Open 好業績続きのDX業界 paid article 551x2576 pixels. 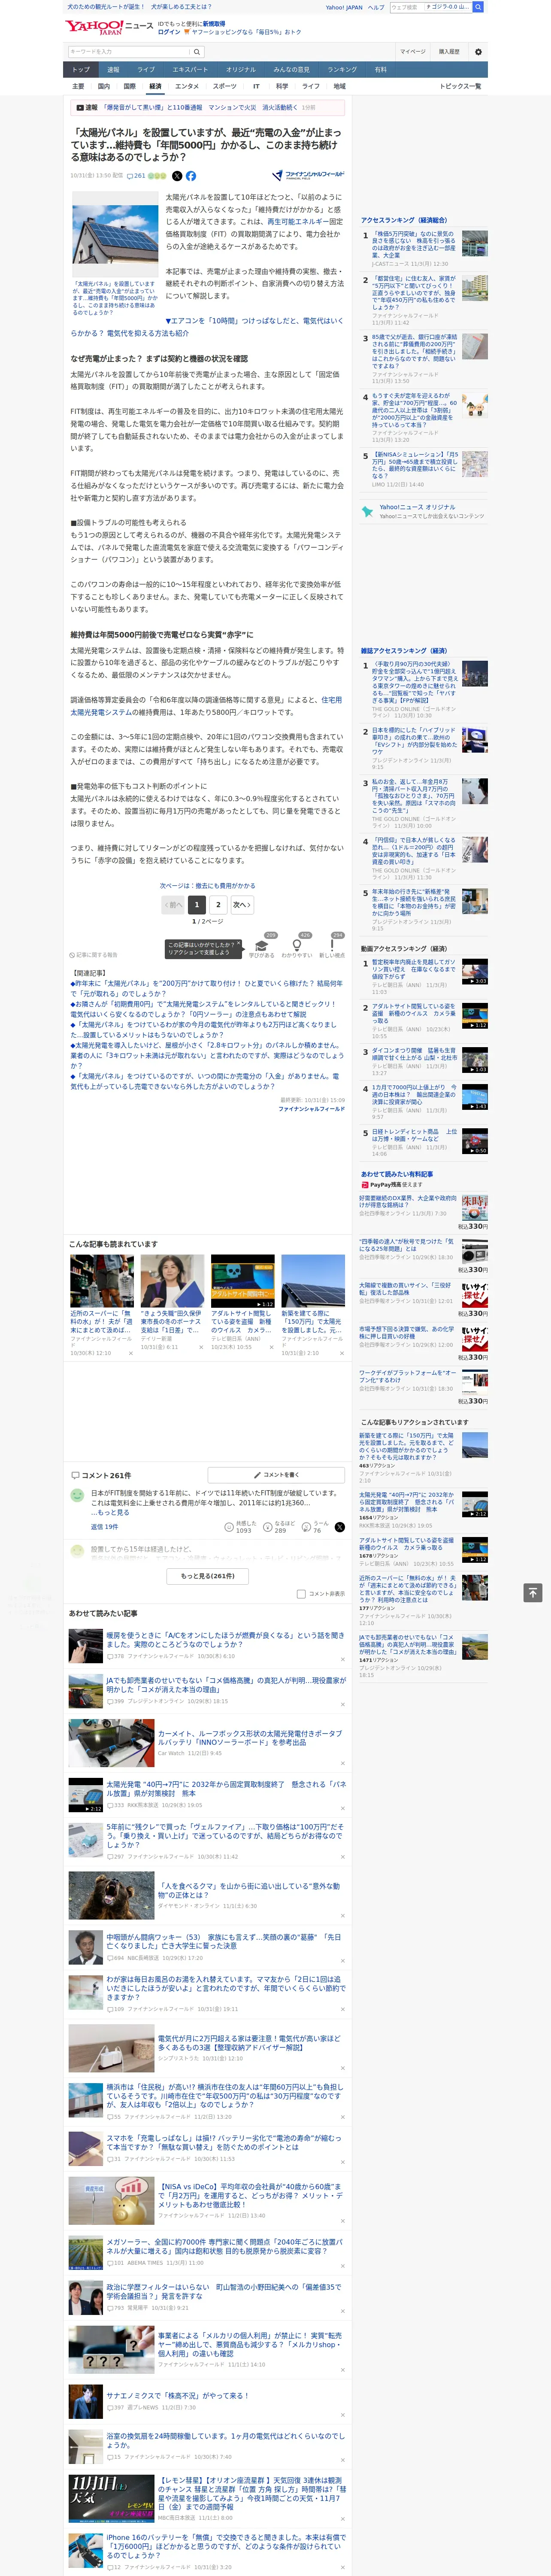(x=408, y=1202)
